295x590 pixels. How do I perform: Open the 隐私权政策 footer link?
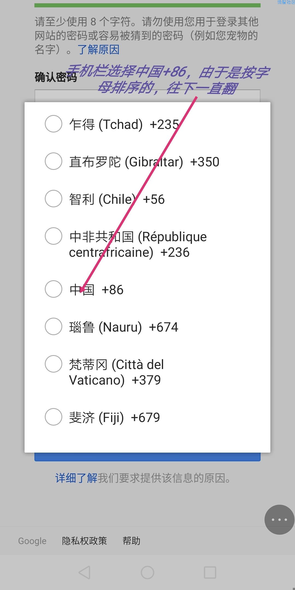pos(84,541)
